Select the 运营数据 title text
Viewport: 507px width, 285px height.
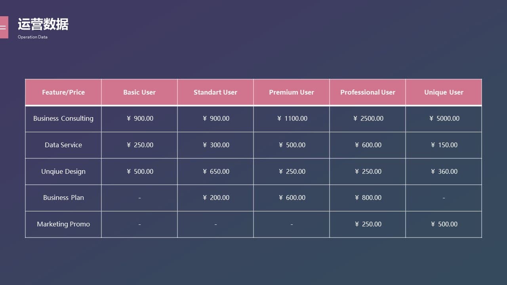[43, 25]
